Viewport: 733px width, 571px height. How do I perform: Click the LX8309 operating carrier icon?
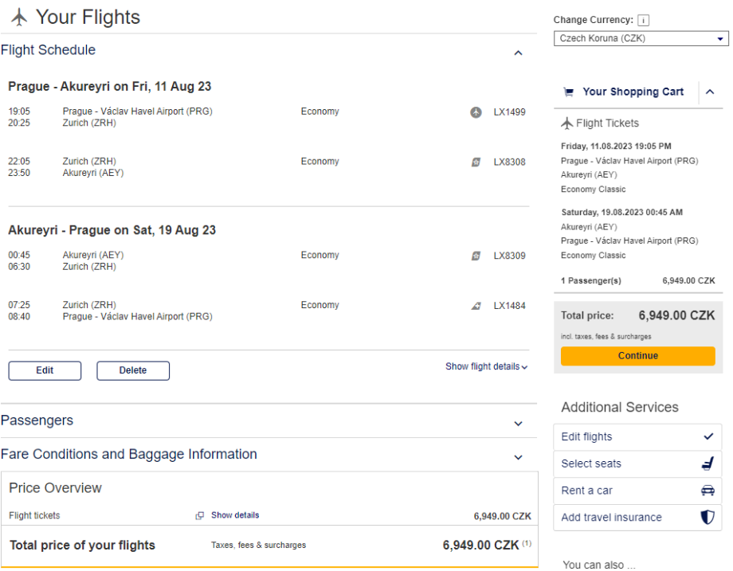pos(476,256)
